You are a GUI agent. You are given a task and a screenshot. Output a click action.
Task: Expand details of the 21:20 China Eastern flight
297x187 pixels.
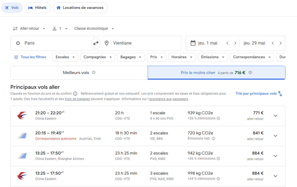[x=275, y=115]
